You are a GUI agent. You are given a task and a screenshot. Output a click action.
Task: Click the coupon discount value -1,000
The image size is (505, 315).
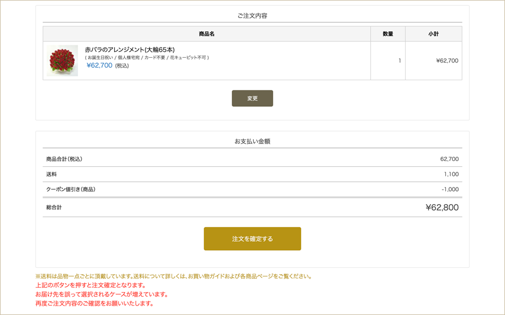[449, 189]
